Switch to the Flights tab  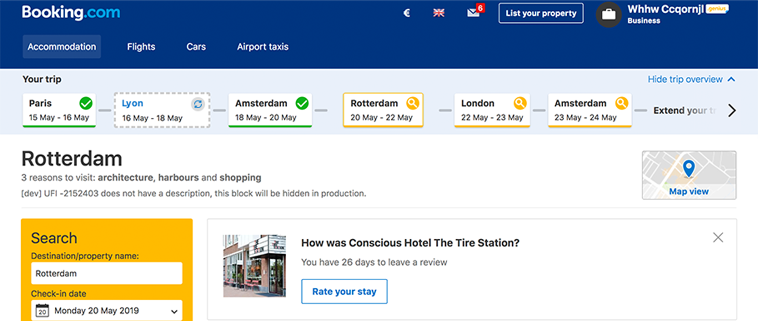coord(141,46)
